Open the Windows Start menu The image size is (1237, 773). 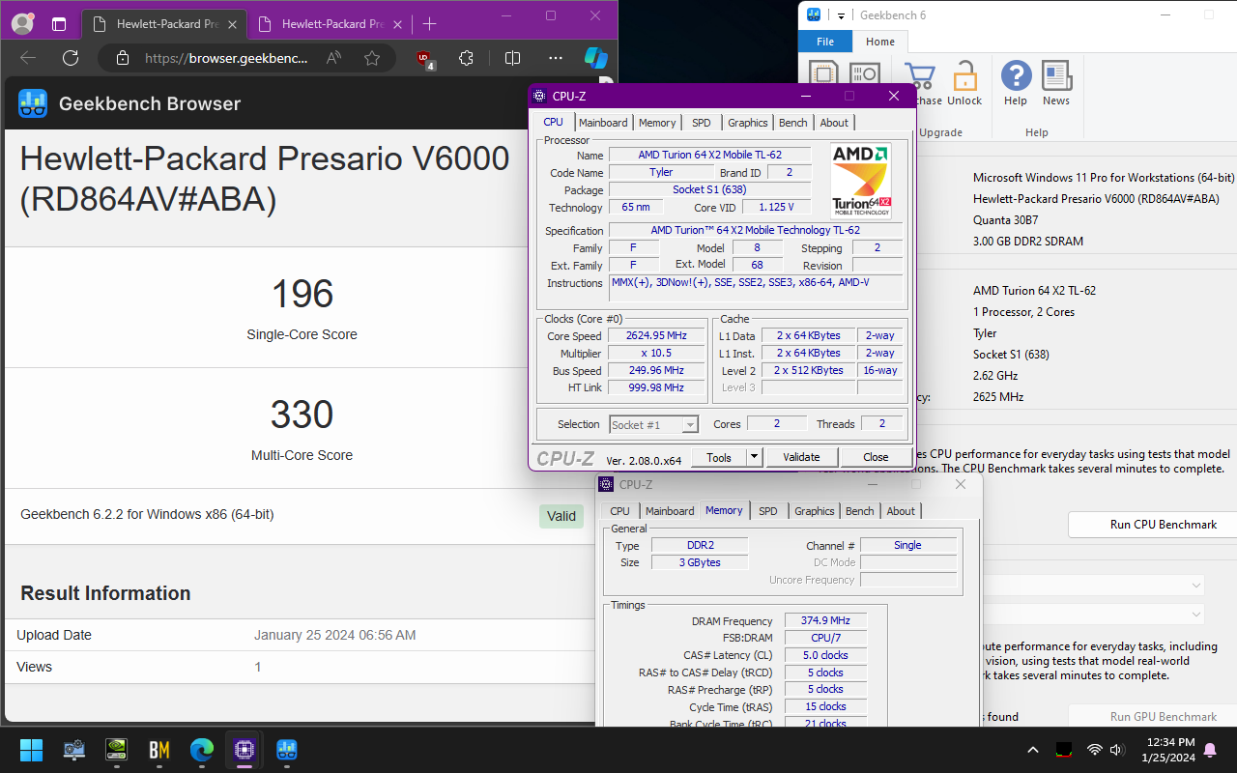coord(31,750)
